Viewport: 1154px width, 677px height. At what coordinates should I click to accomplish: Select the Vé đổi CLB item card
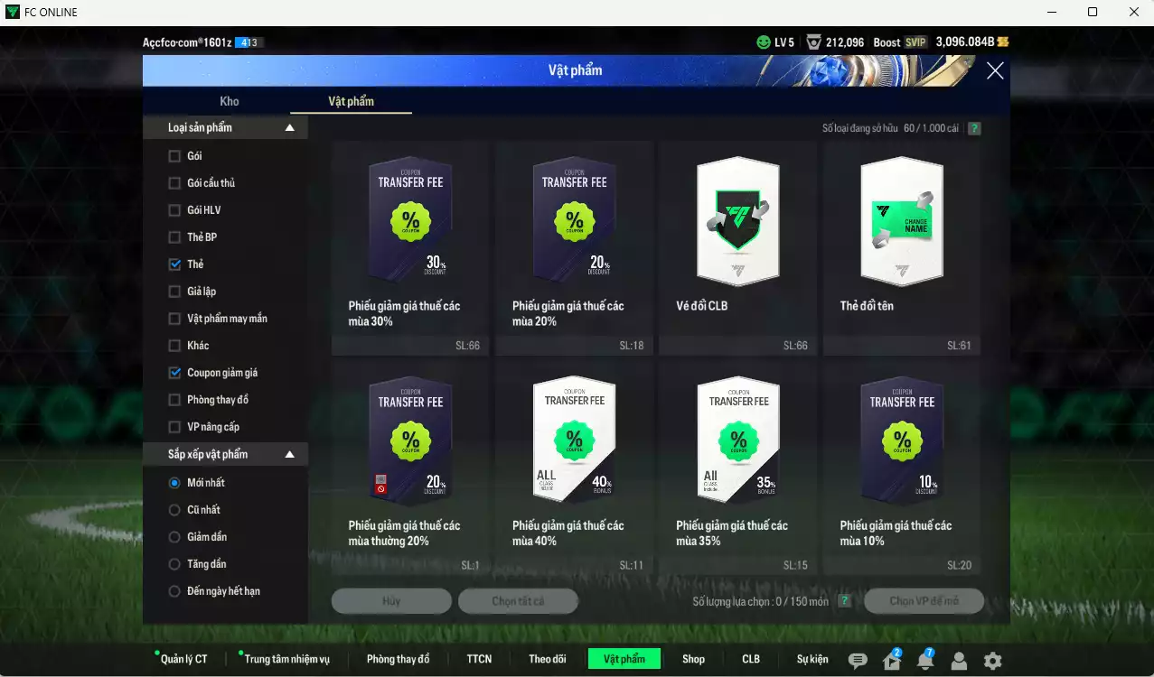tap(738, 247)
